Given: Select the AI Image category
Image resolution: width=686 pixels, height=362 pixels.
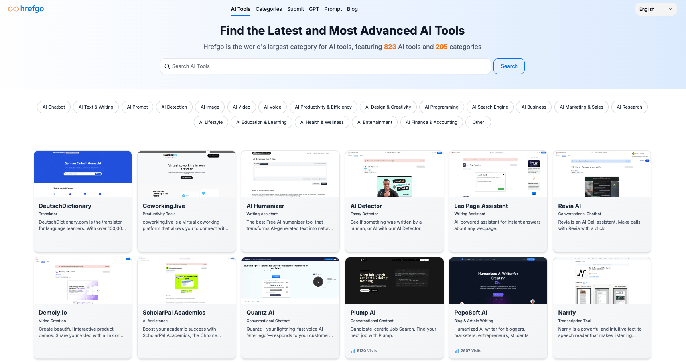Looking at the screenshot, I should 210,107.
